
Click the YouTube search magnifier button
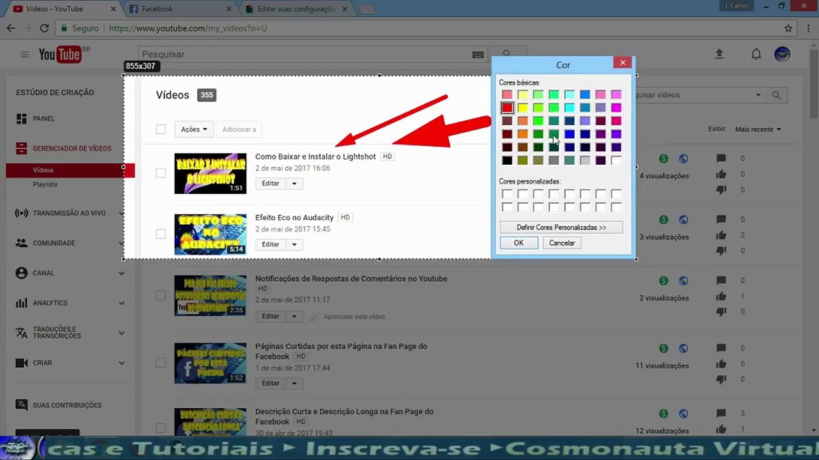tap(507, 54)
